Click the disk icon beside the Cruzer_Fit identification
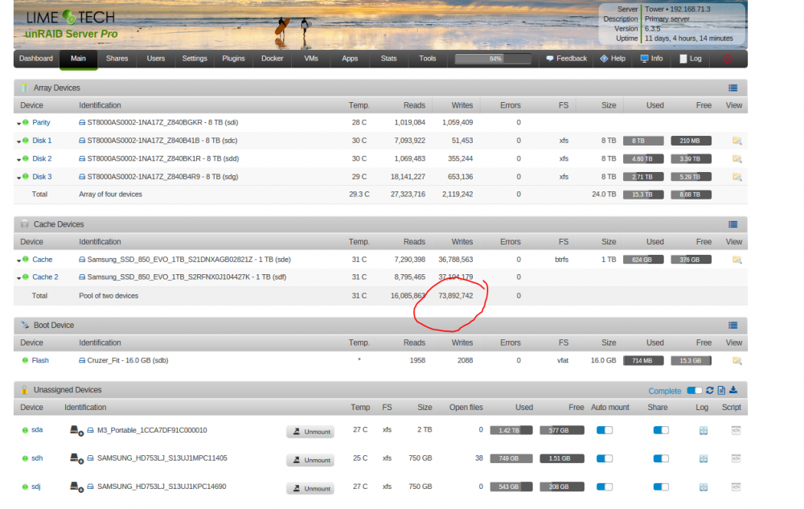This screenshot has width=804, height=509. tap(82, 360)
